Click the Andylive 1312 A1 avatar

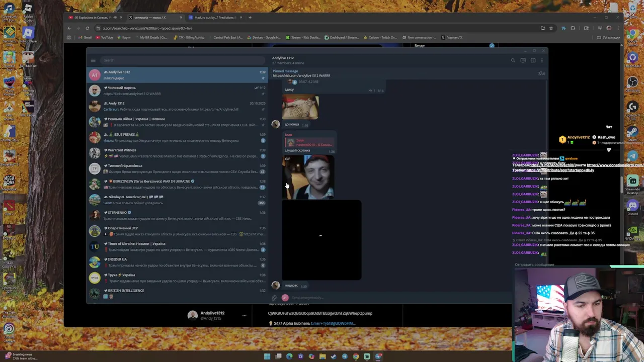tap(95, 75)
